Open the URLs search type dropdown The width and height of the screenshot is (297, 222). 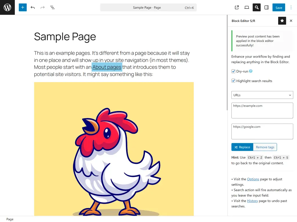point(262,95)
